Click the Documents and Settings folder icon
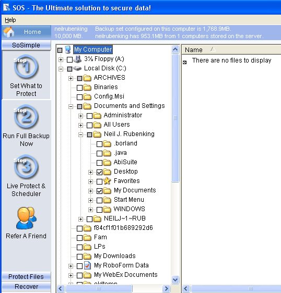Image resolution: width=281 pixels, height=293 pixels. coord(87,106)
